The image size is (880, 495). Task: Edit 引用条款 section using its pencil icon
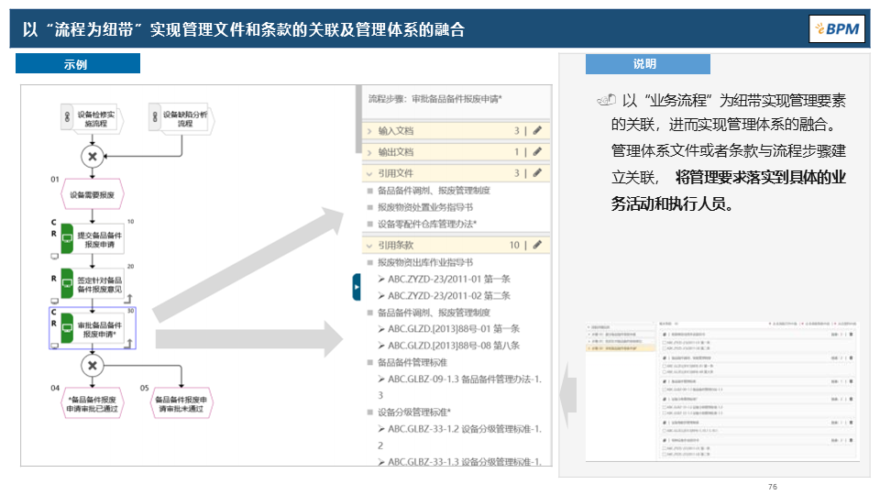pos(537,245)
